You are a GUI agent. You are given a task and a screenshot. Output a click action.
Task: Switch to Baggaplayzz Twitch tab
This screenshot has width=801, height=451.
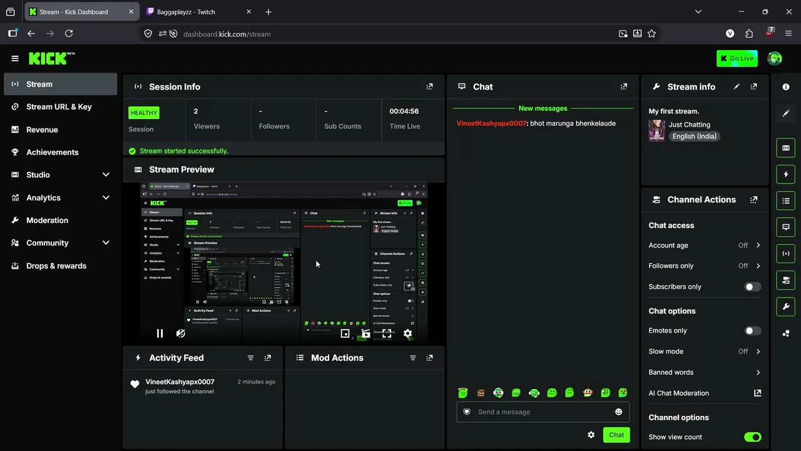pos(198,11)
